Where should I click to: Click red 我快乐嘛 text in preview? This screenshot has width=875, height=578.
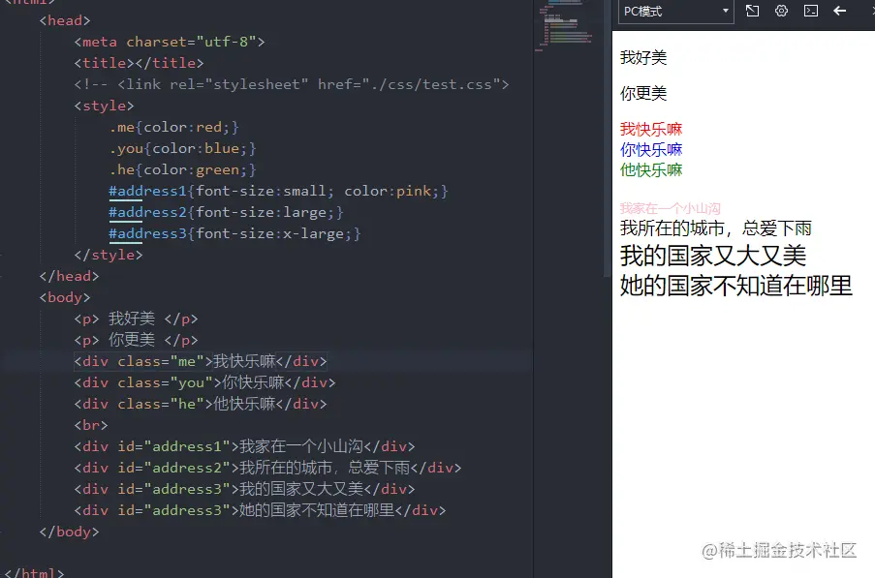[651, 130]
